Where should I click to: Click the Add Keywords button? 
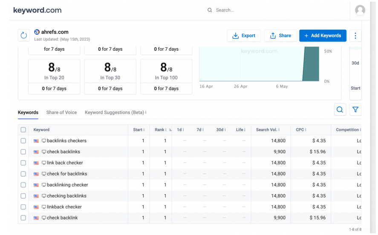323,36
